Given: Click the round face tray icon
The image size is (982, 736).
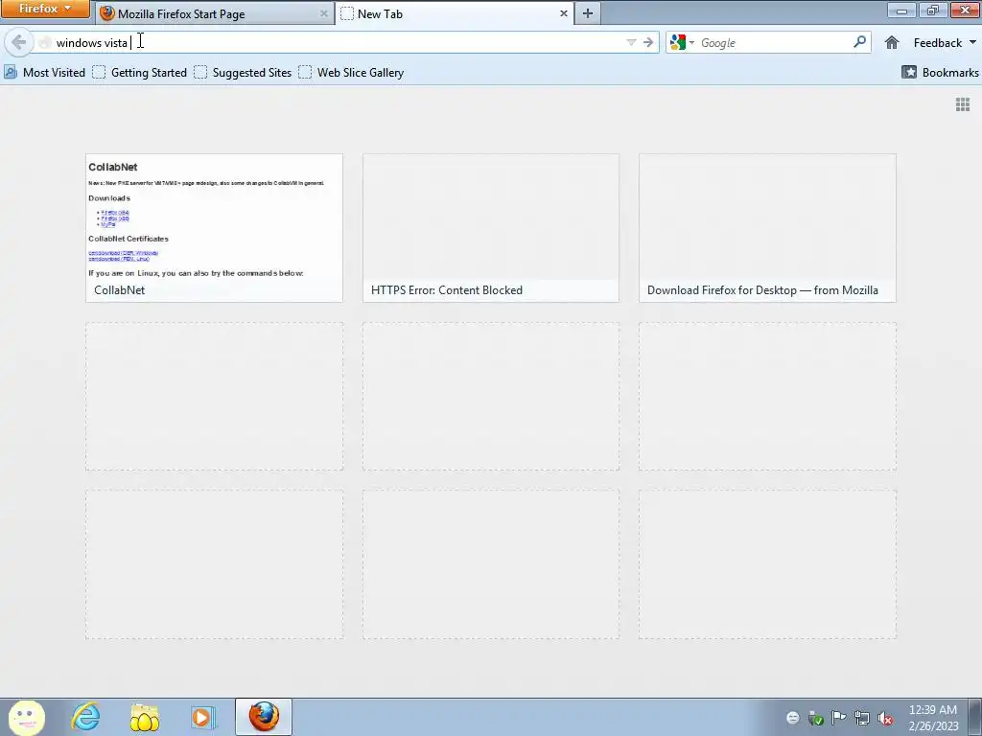Looking at the screenshot, I should point(793,718).
